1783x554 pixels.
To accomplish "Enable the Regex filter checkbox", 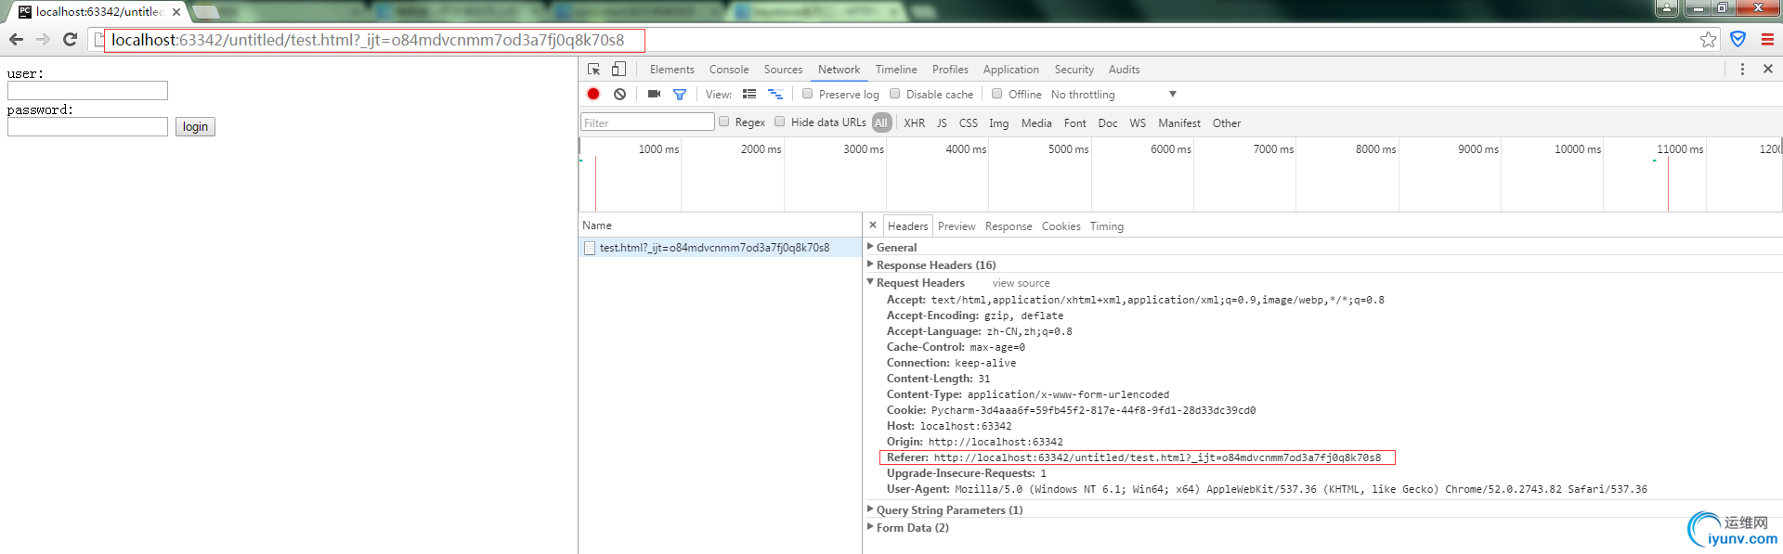I will 724,122.
